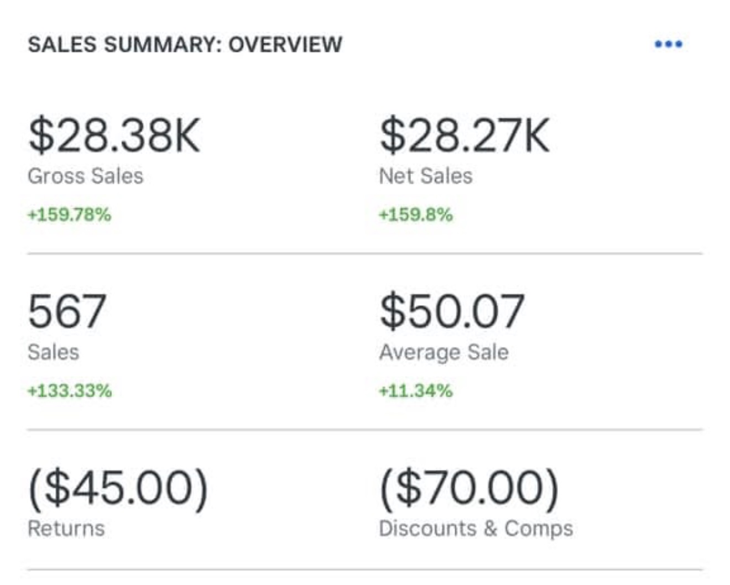Click the Discounts & Comps label
The width and height of the screenshot is (730, 585).
(x=476, y=529)
